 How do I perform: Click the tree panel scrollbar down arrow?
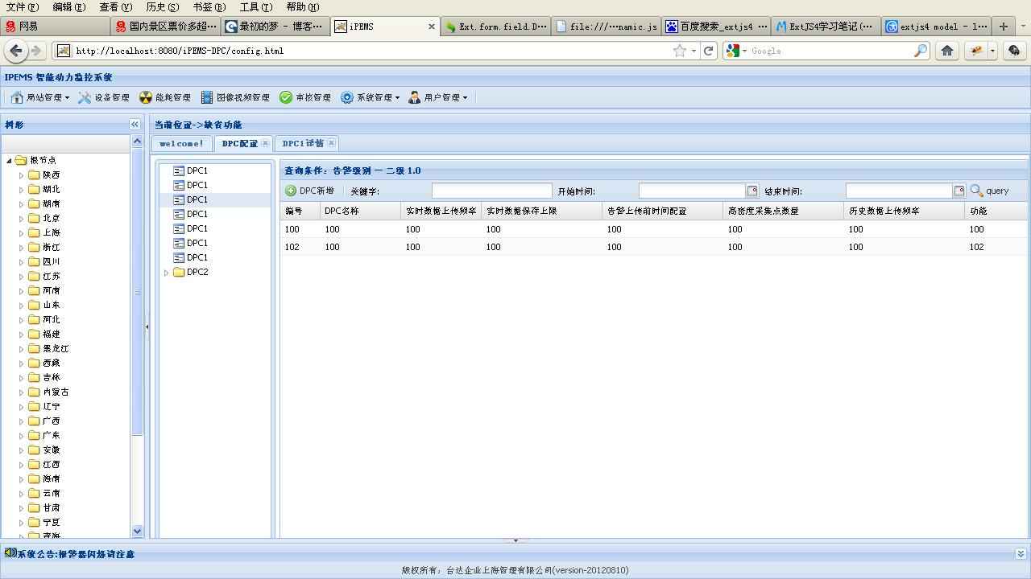point(136,531)
